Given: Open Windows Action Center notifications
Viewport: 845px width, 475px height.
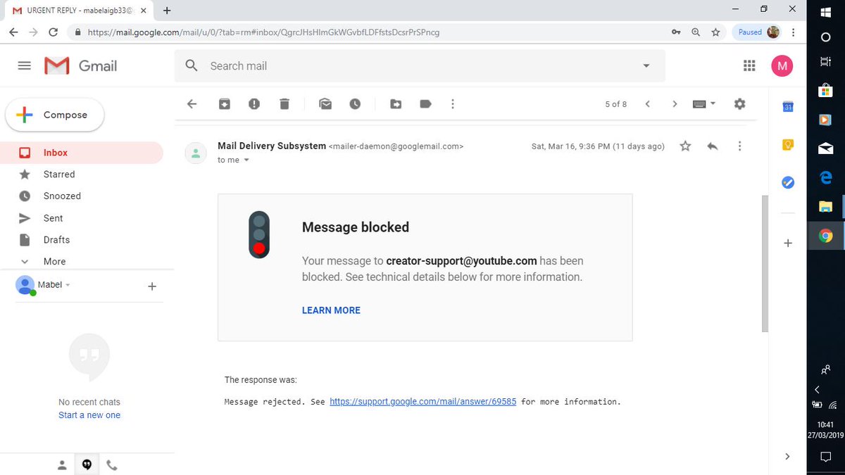Looking at the screenshot, I should 826,457.
